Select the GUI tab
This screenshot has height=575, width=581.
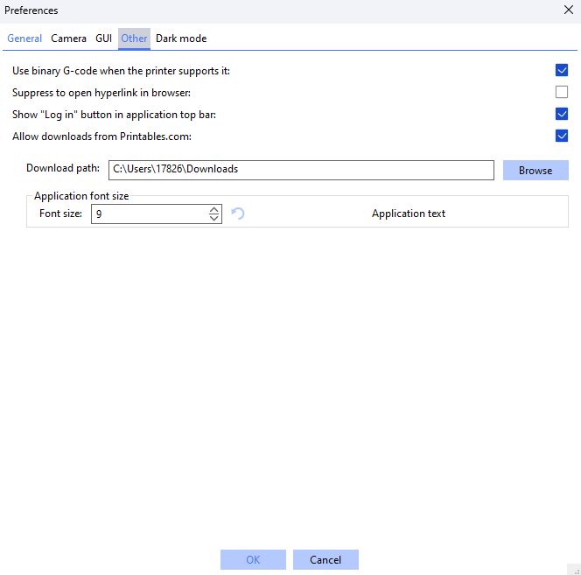tap(103, 39)
